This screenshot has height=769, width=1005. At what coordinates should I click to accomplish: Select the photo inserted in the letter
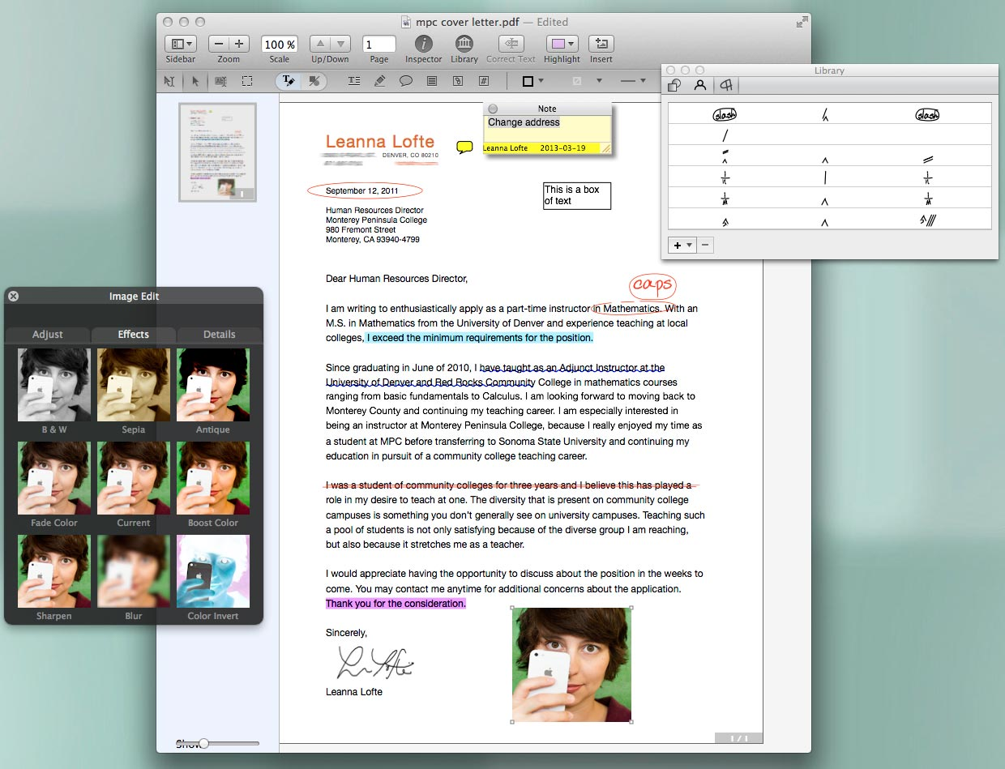point(571,664)
